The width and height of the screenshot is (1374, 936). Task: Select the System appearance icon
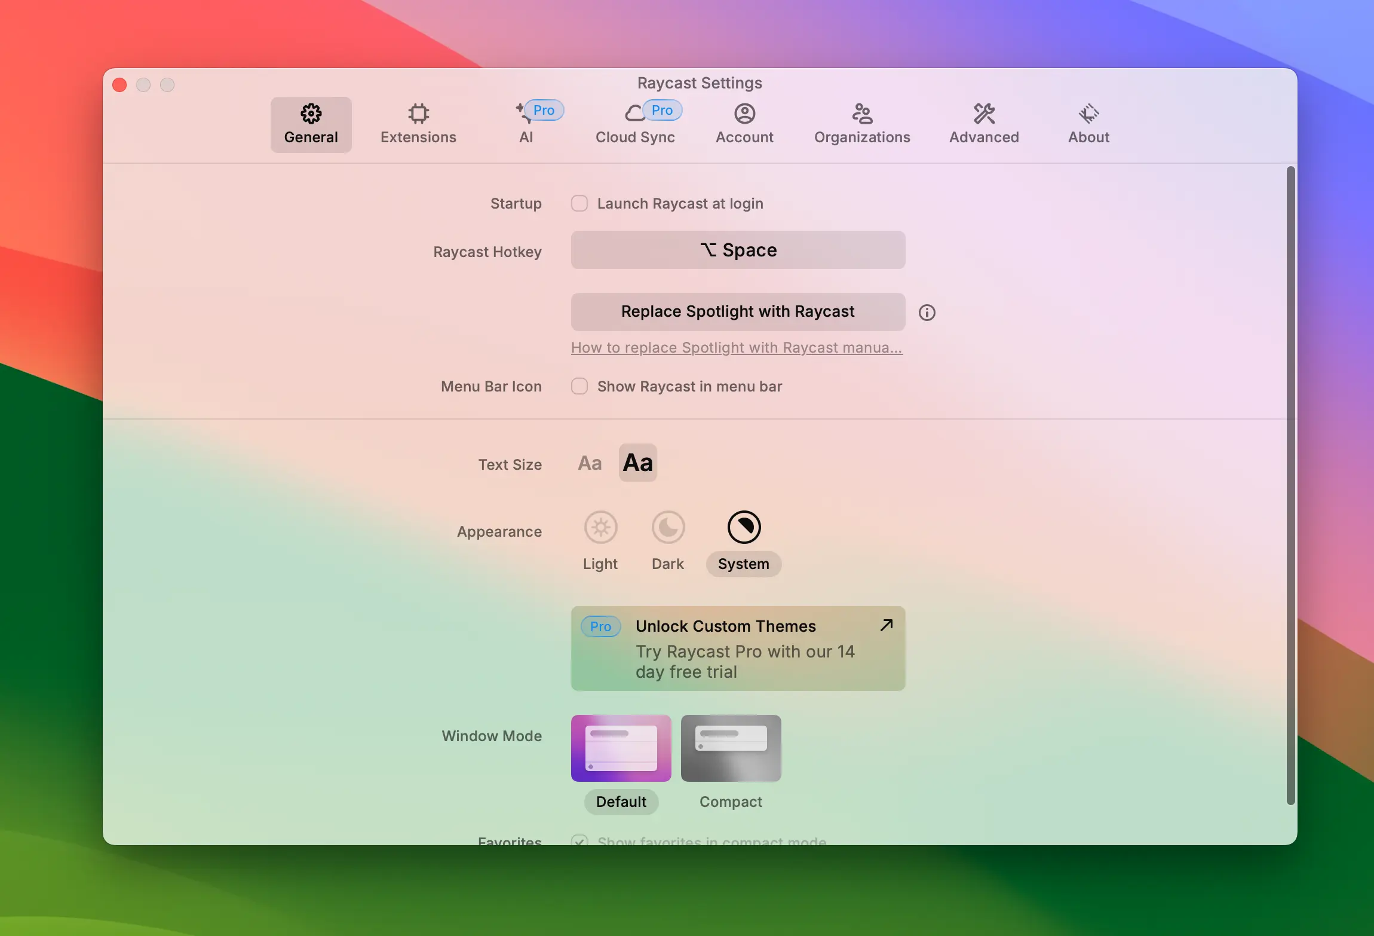(744, 527)
